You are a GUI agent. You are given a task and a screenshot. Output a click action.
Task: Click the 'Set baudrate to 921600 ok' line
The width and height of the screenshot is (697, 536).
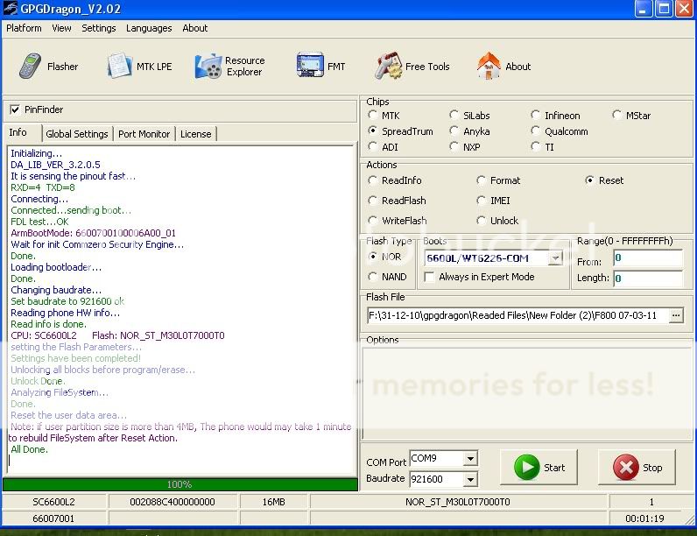tap(67, 301)
